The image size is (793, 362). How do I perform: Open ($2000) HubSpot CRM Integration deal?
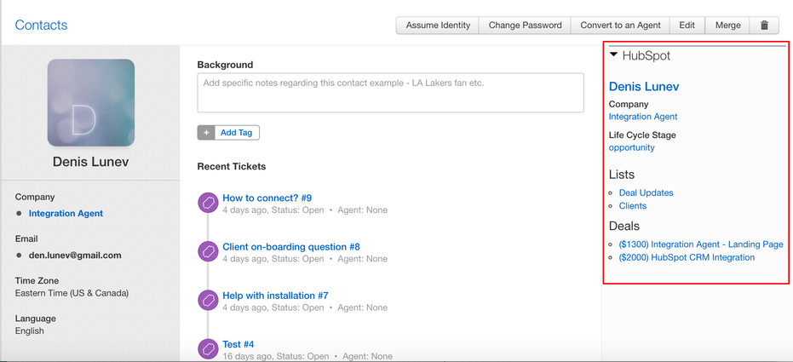tap(687, 257)
